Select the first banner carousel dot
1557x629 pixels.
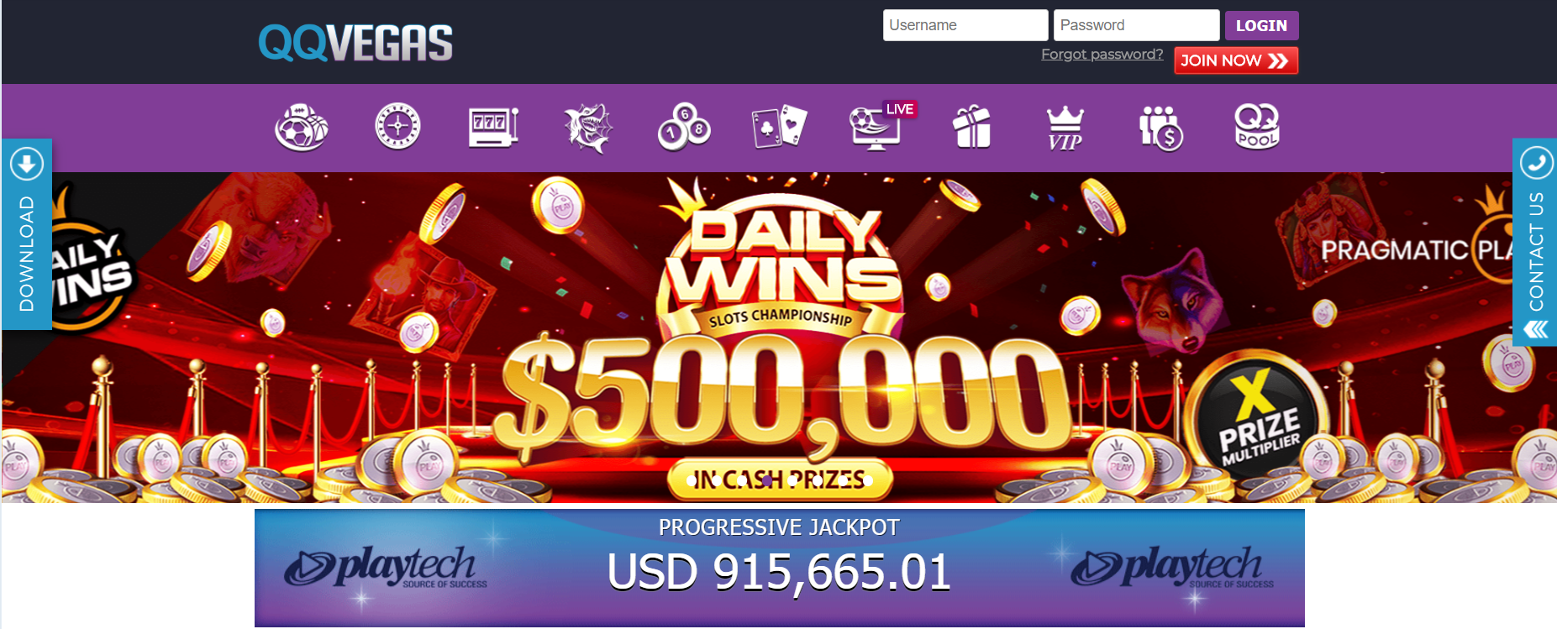coord(692,480)
